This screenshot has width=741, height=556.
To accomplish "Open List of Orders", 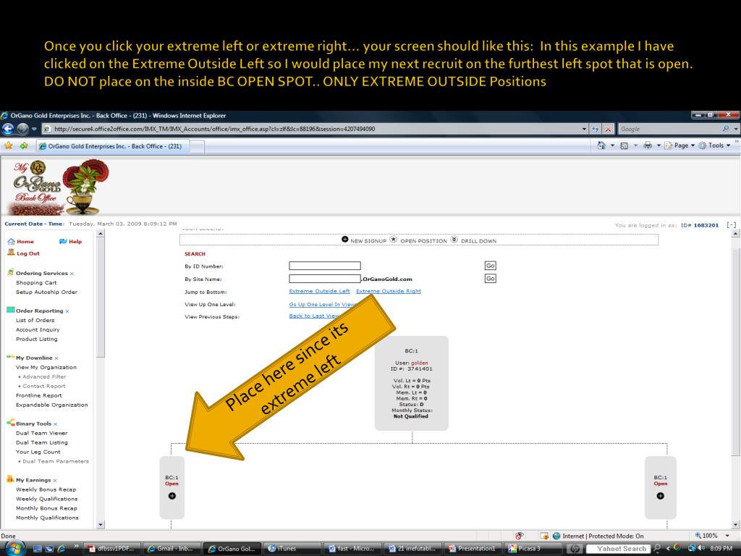I will (x=35, y=320).
